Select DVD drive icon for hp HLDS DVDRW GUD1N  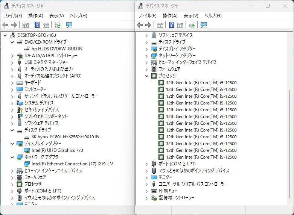27,48
